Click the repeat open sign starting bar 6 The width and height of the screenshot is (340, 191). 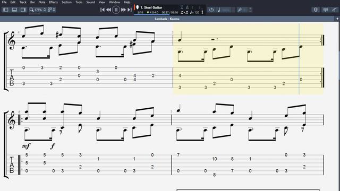click(20, 120)
